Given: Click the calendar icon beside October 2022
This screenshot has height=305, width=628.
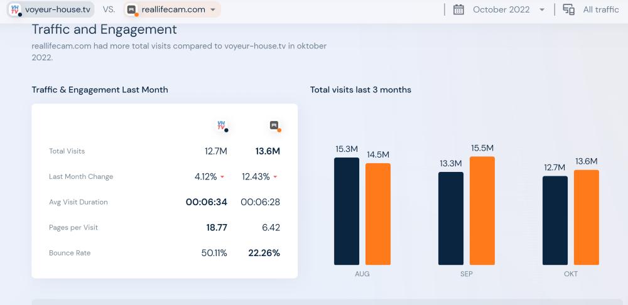Looking at the screenshot, I should click(x=458, y=9).
